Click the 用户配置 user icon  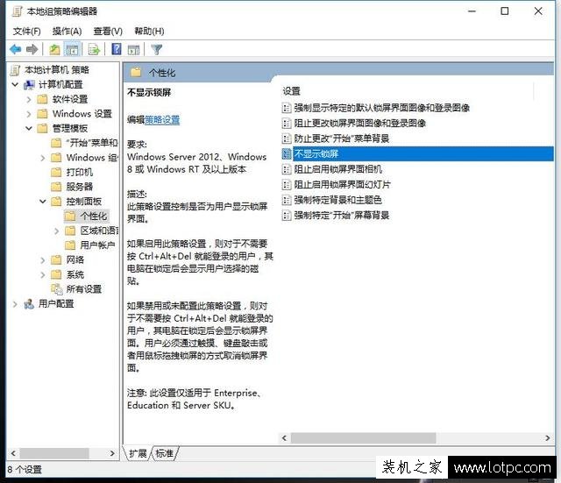[29, 304]
